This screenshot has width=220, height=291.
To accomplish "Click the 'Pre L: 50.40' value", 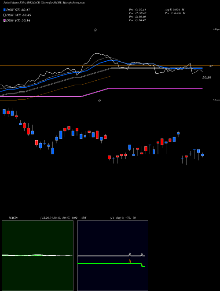I will 138,17.
